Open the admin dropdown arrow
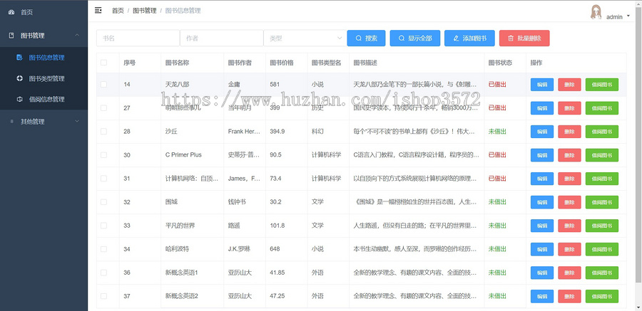 [628, 16]
